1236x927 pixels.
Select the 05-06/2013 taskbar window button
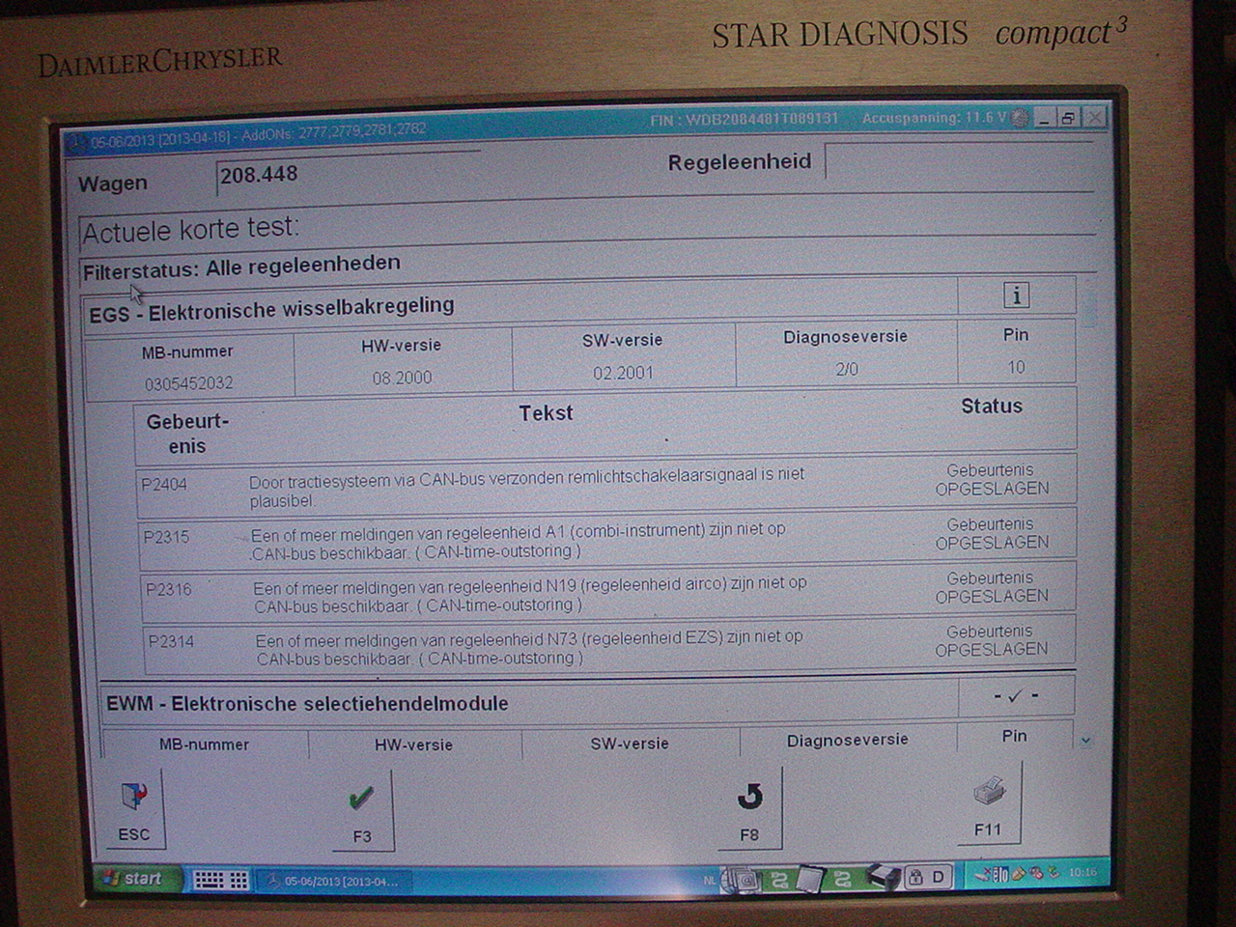pos(334,881)
